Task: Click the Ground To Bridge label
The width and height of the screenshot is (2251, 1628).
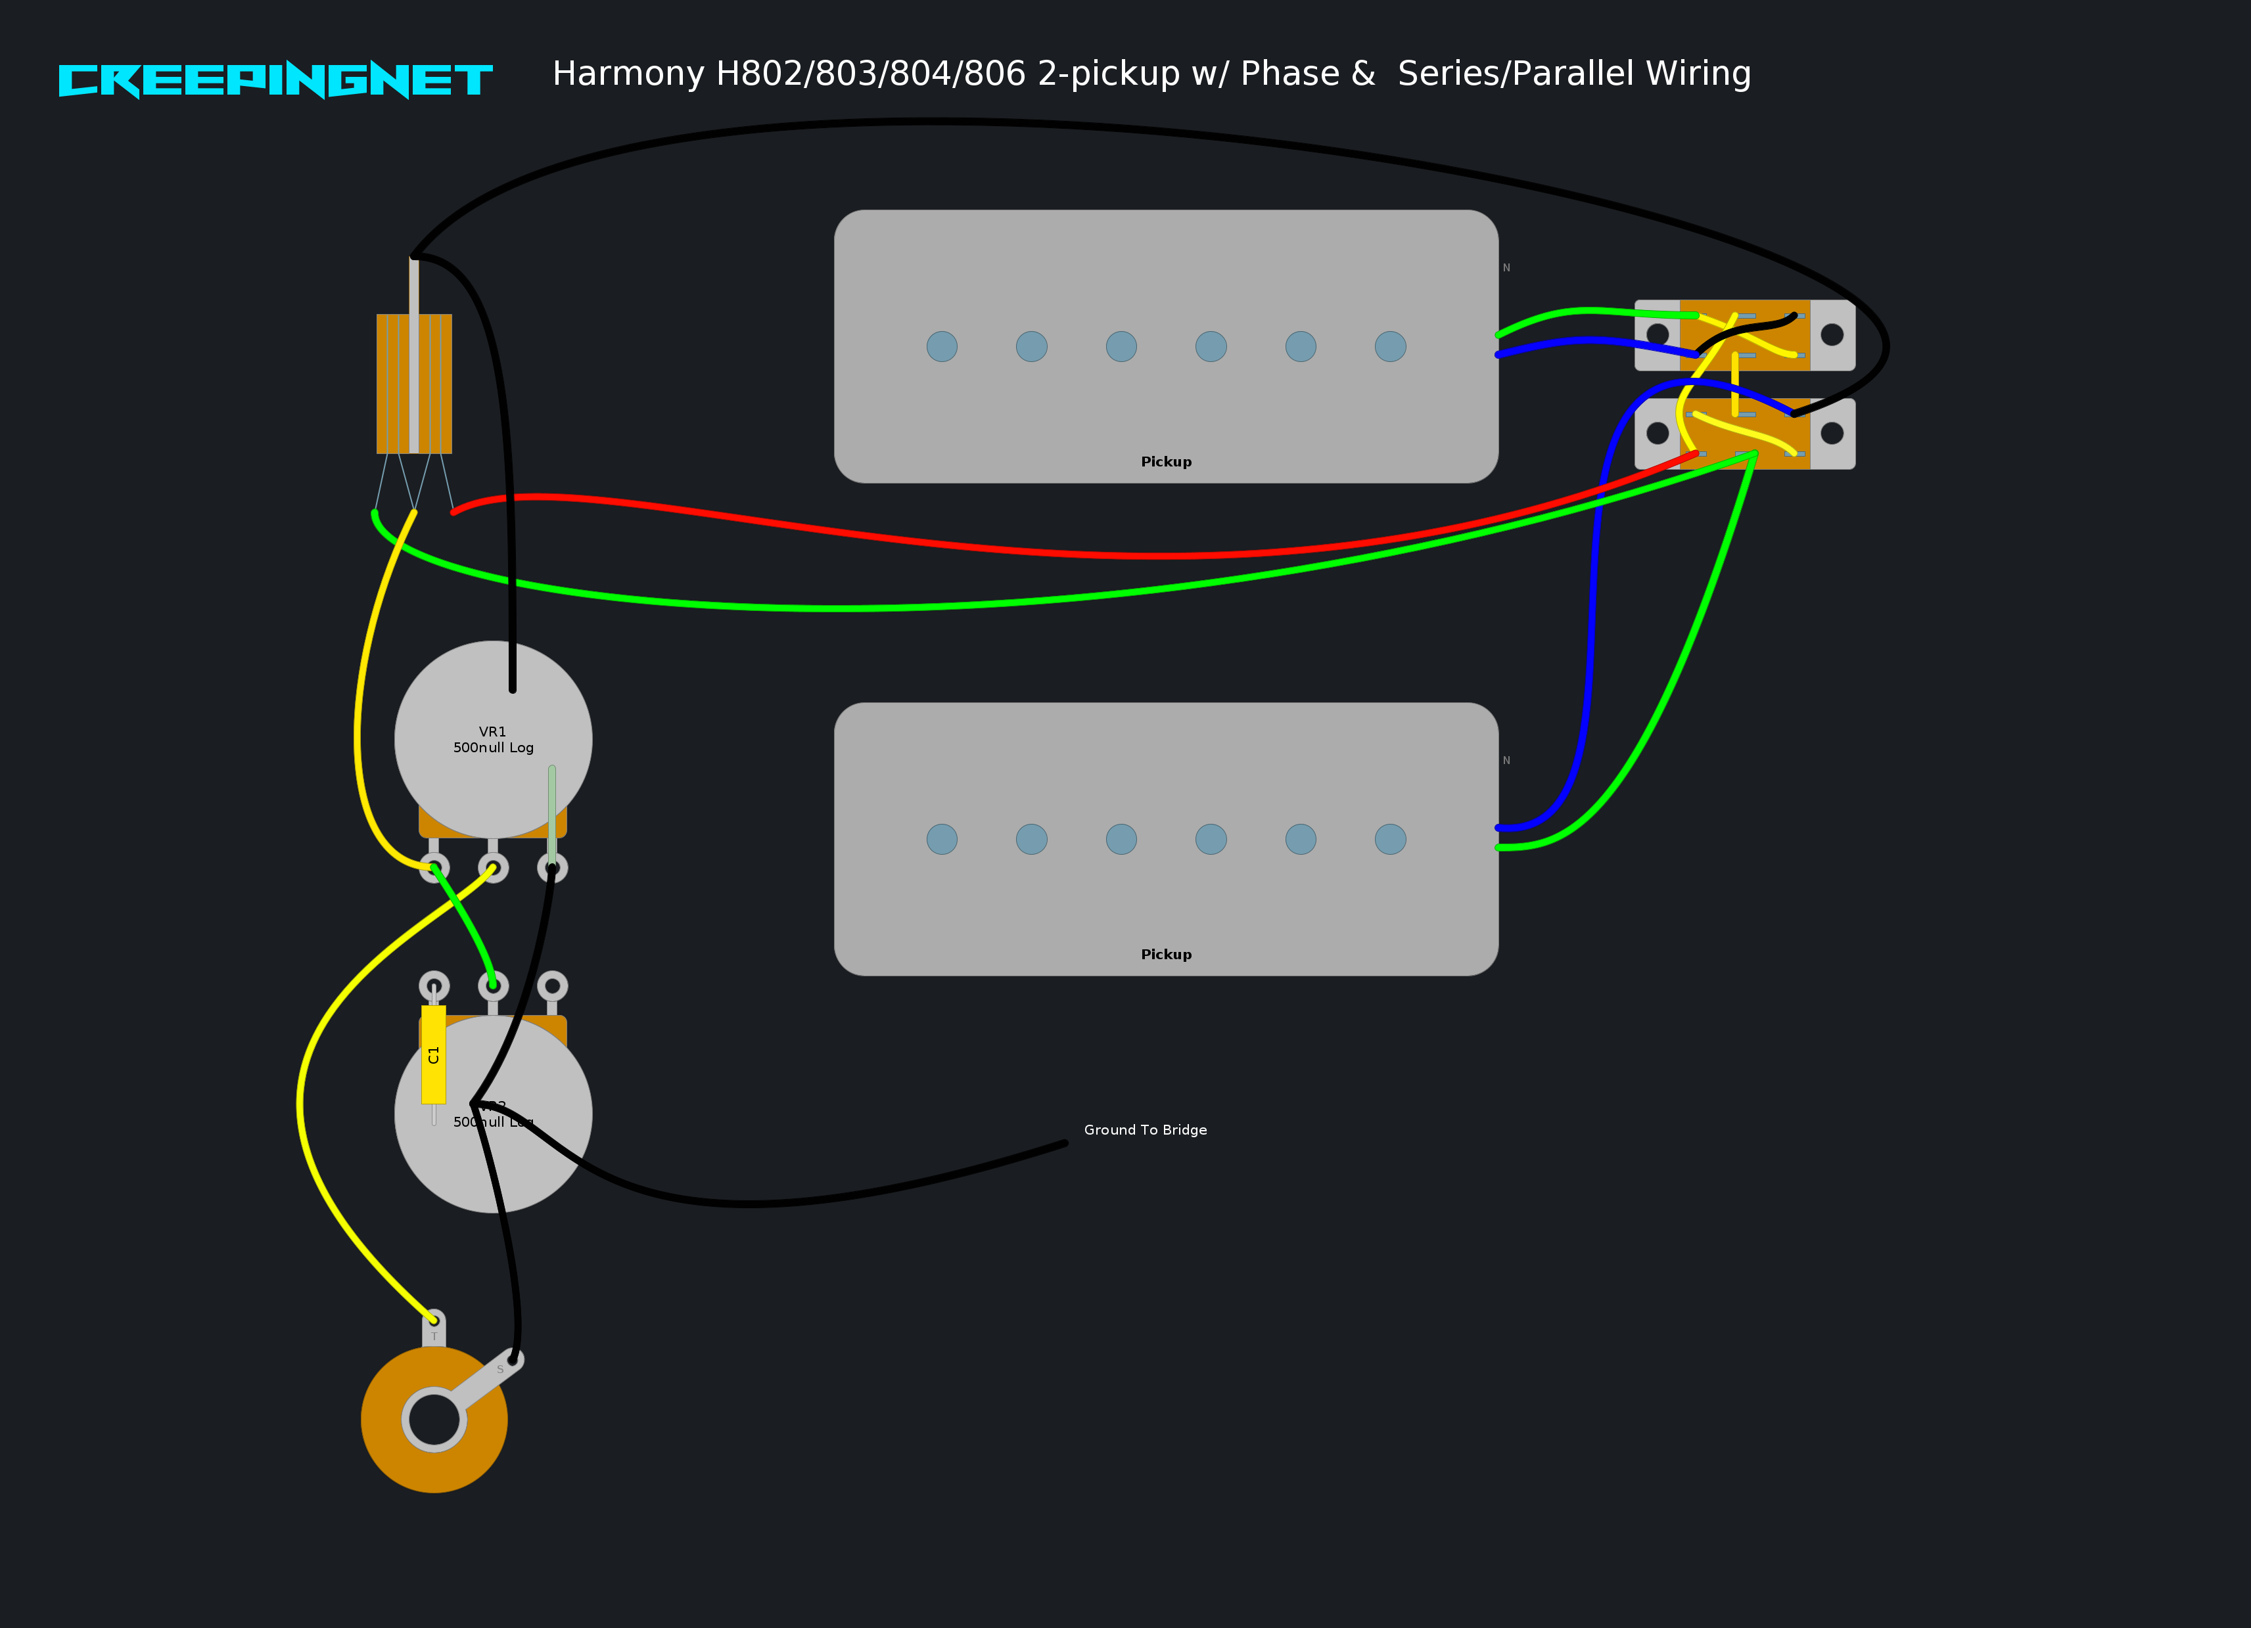Action: point(1146,1130)
